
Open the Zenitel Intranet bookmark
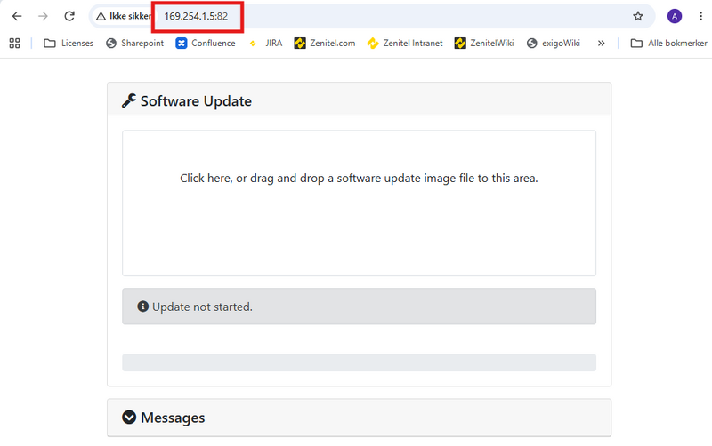tap(405, 43)
